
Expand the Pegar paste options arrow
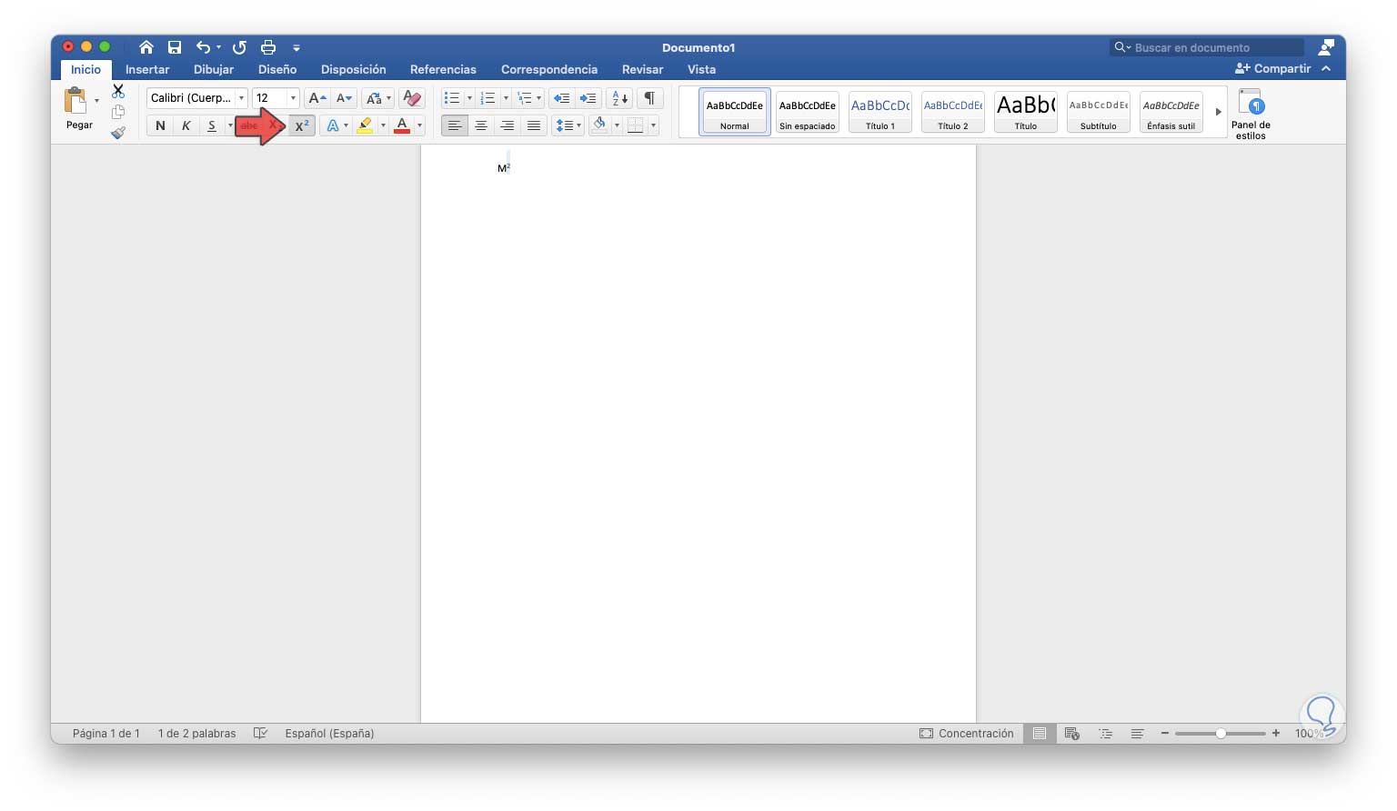click(x=96, y=100)
